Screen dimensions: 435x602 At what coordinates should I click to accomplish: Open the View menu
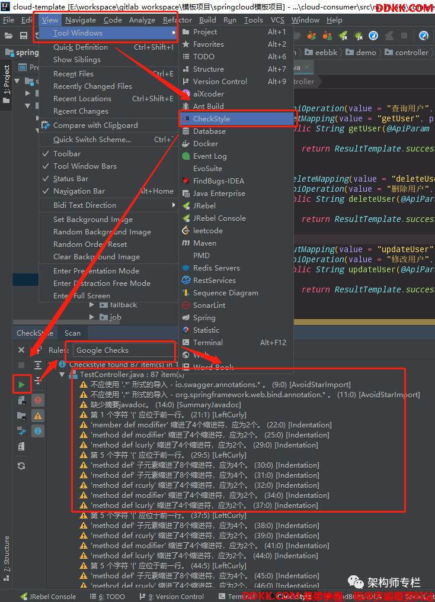(50, 20)
